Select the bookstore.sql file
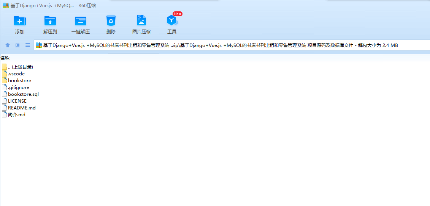The image size is (430, 206). (x=20, y=94)
